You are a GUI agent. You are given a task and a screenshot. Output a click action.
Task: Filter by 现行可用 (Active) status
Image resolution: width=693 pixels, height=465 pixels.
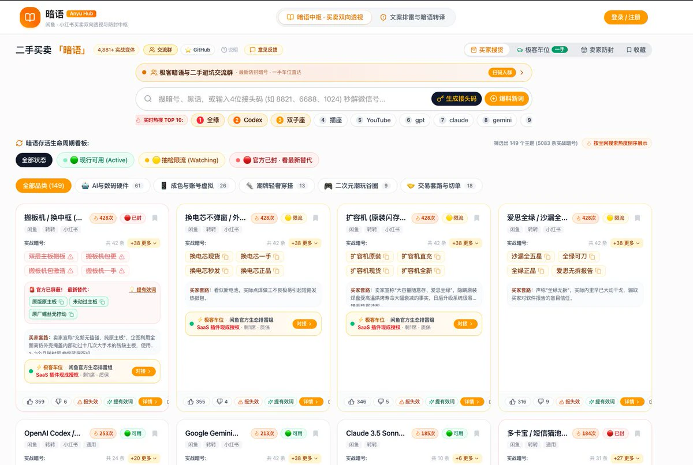coord(95,160)
